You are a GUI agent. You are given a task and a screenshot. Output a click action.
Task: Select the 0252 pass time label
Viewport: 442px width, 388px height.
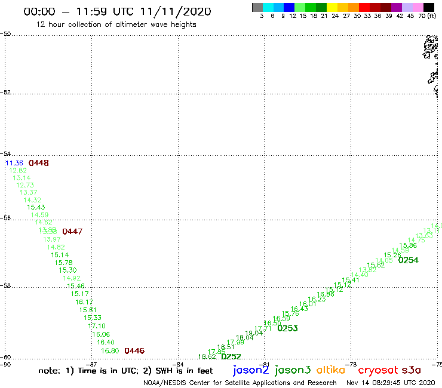[x=231, y=357]
